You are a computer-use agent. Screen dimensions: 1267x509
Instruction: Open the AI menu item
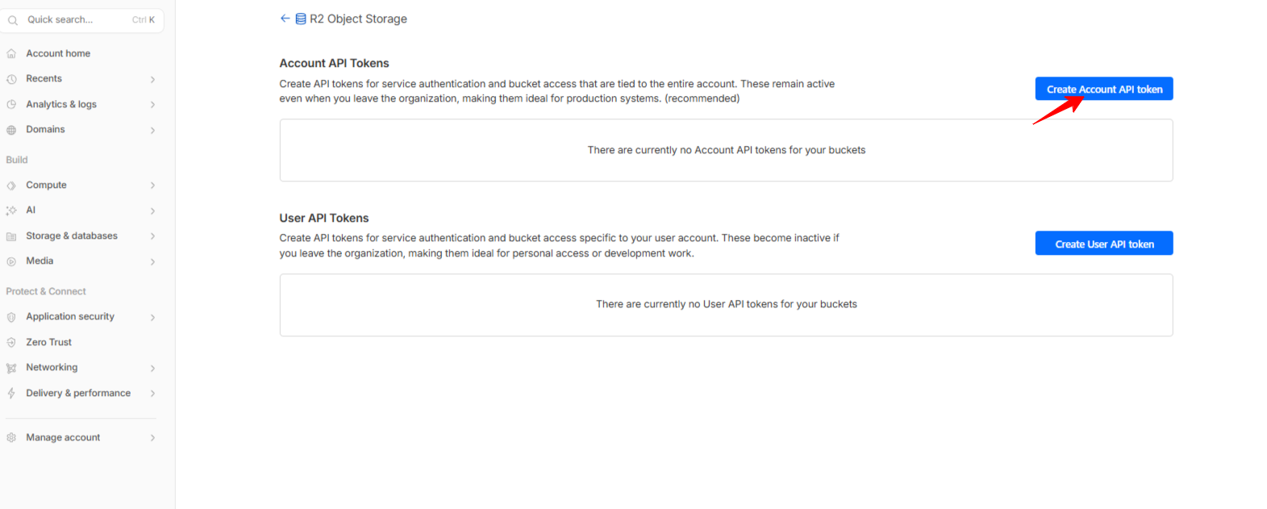pyautogui.click(x=31, y=211)
